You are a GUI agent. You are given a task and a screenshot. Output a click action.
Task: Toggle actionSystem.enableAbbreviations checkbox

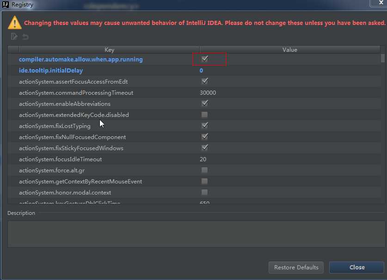click(205, 103)
